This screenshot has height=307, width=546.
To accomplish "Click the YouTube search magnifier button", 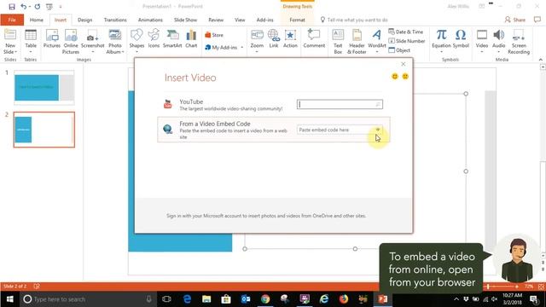I will point(378,104).
